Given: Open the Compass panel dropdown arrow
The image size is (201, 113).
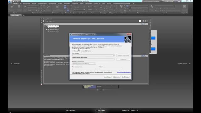Looking at the screenshot, I should (x=70, y=13).
